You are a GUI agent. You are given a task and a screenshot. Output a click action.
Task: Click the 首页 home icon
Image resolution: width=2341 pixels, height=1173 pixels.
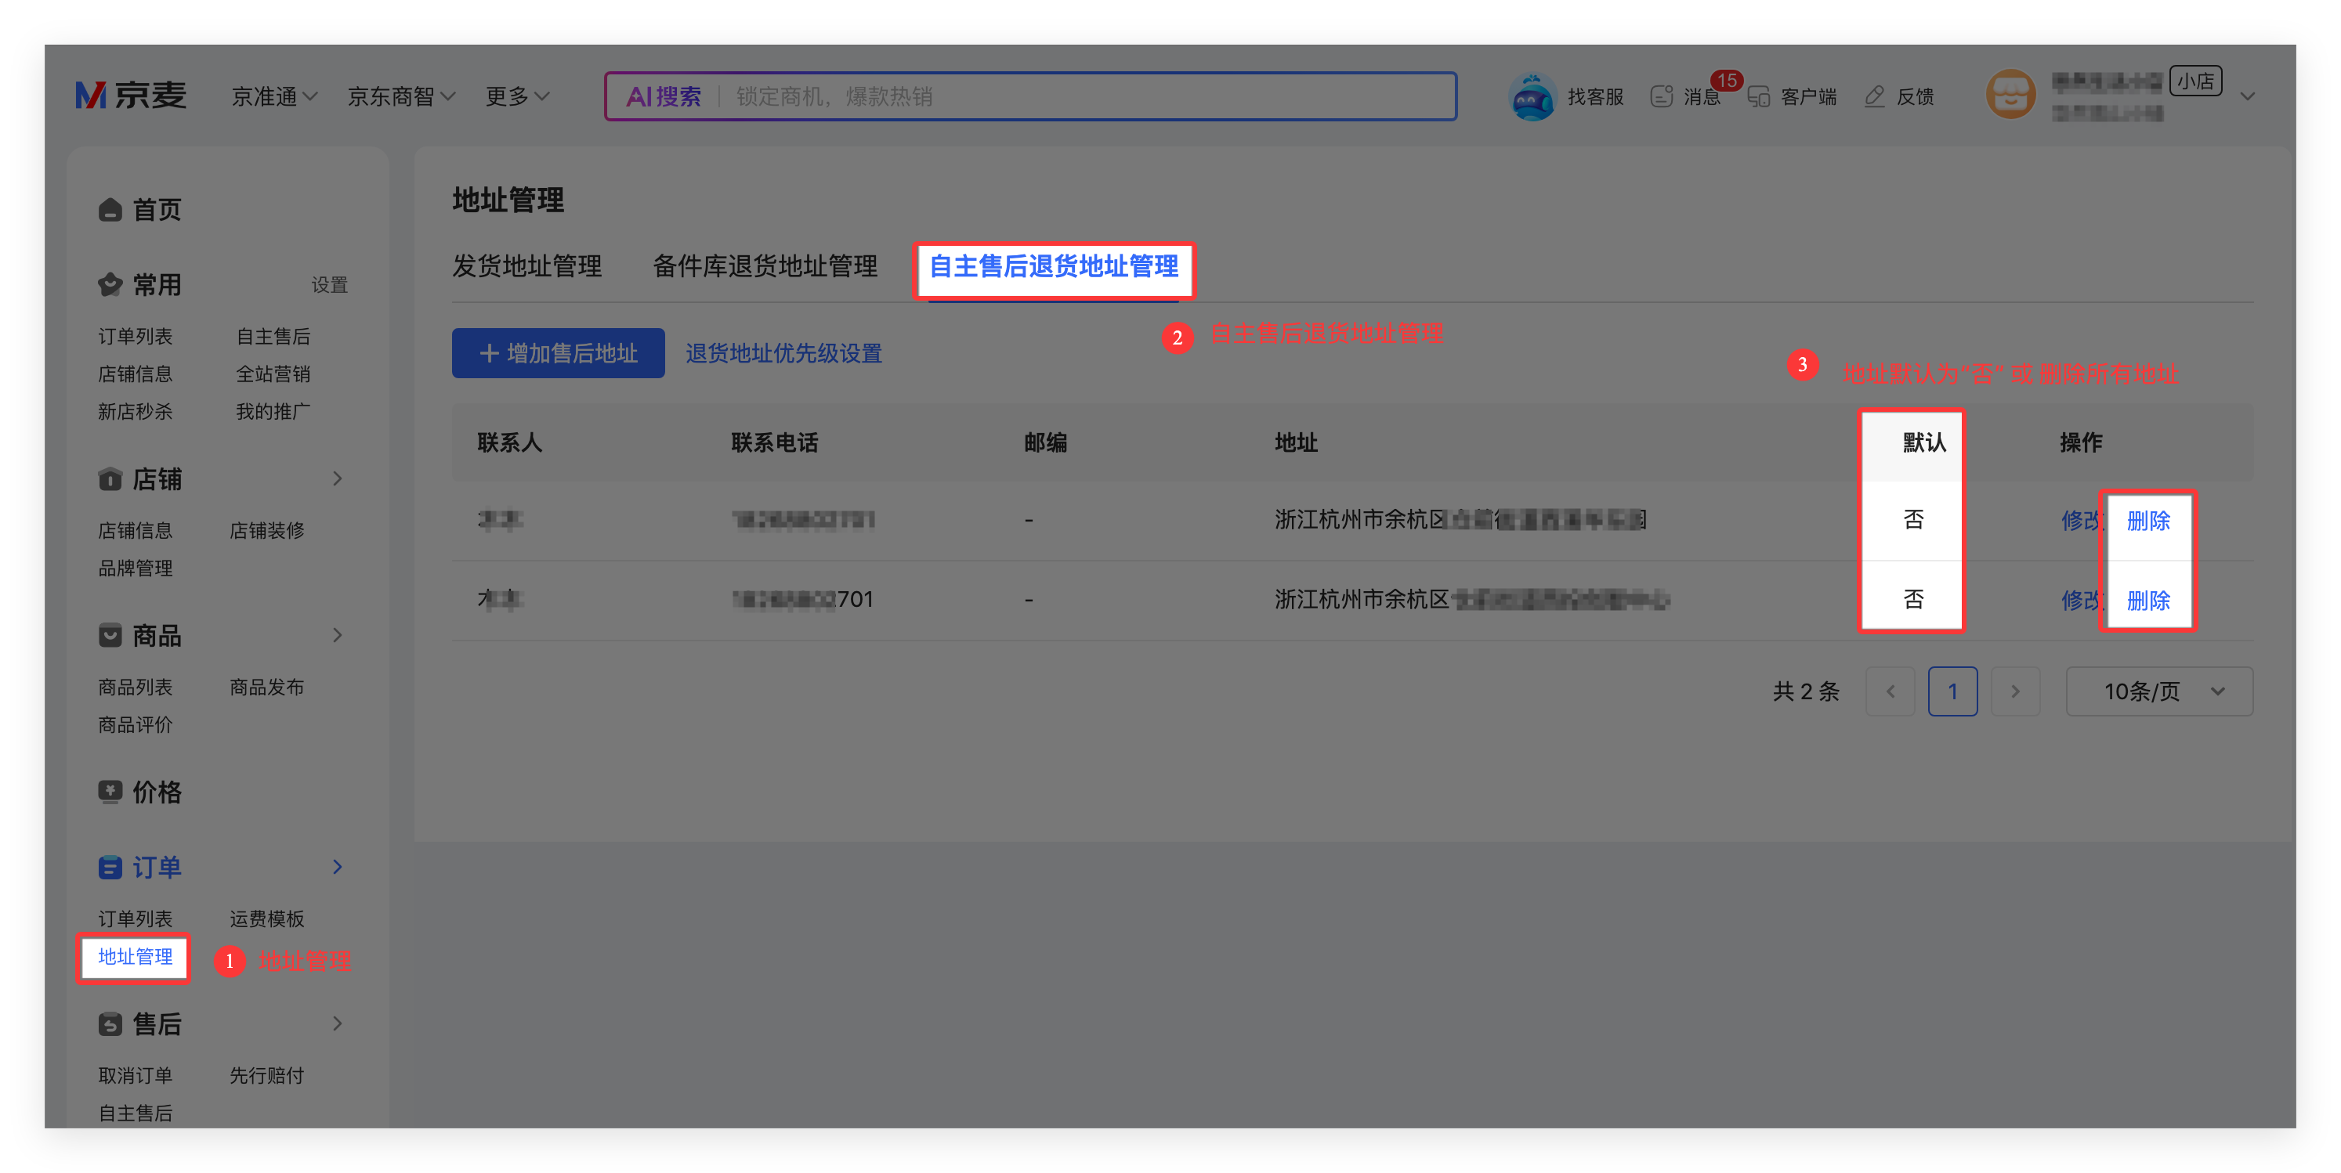(x=110, y=210)
